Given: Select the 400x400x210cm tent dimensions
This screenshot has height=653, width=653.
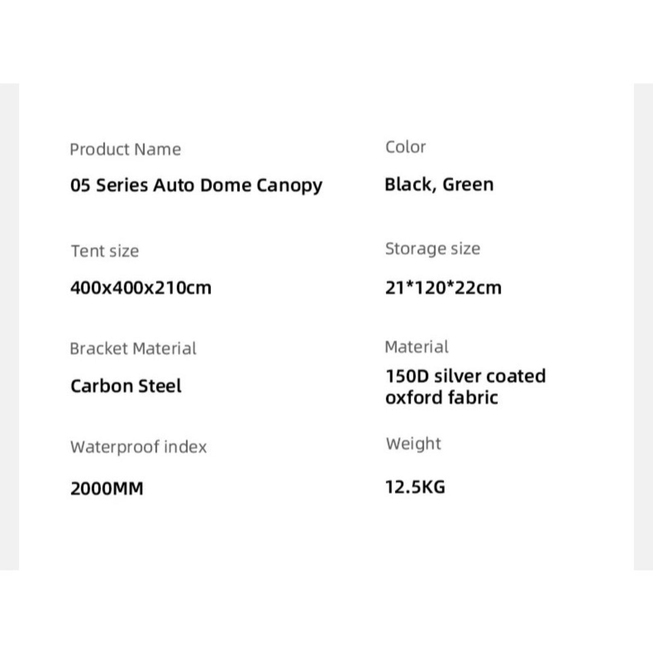Looking at the screenshot, I should click(x=141, y=288).
